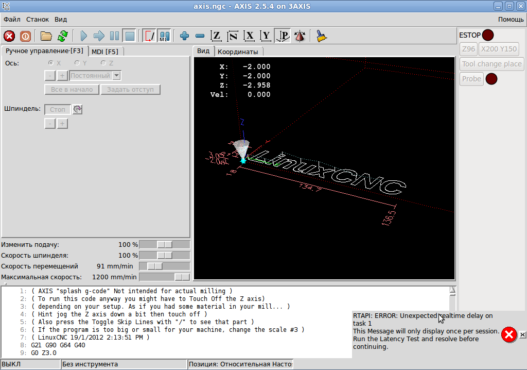Clear live plot with broom icon
The height and width of the screenshot is (370, 527).
[321, 36]
